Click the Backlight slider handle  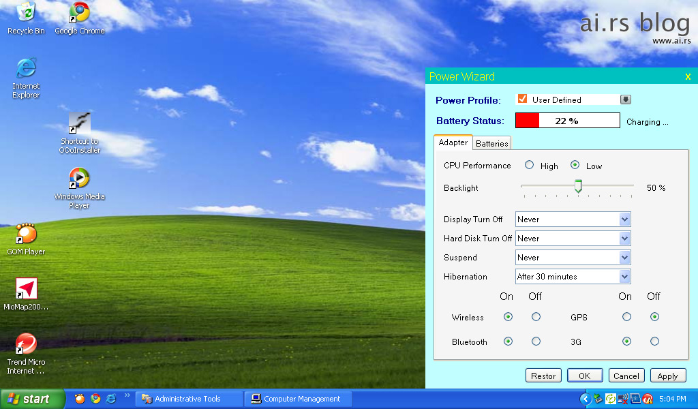[578, 186]
